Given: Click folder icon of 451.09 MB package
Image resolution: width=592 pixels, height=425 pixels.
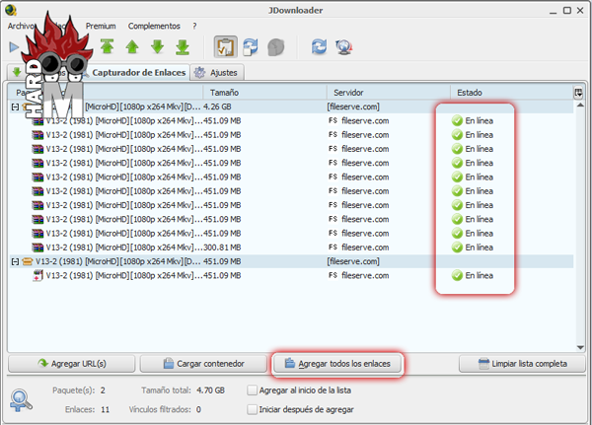Looking at the screenshot, I should point(28,261).
